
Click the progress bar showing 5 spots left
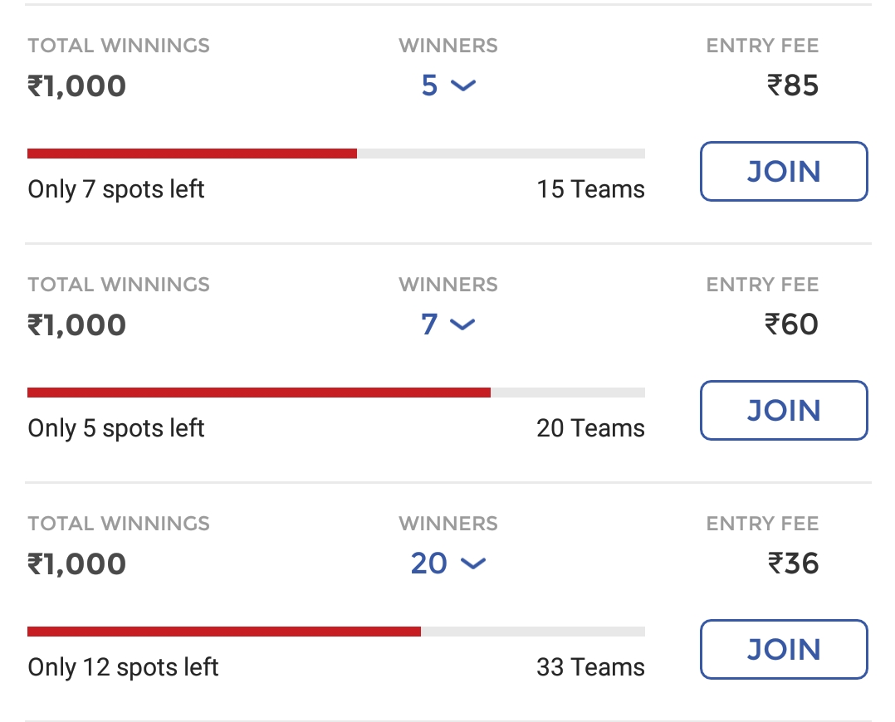(335, 393)
